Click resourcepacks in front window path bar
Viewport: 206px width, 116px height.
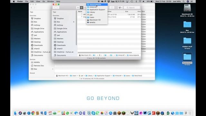pos(133,55)
